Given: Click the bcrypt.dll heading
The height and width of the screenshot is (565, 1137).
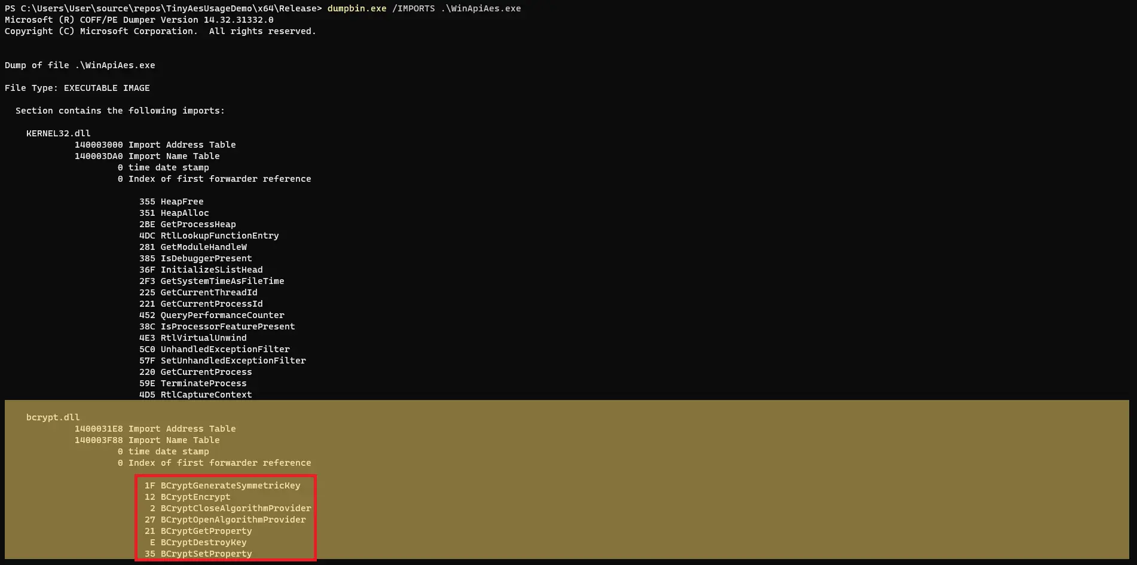Looking at the screenshot, I should tap(53, 417).
